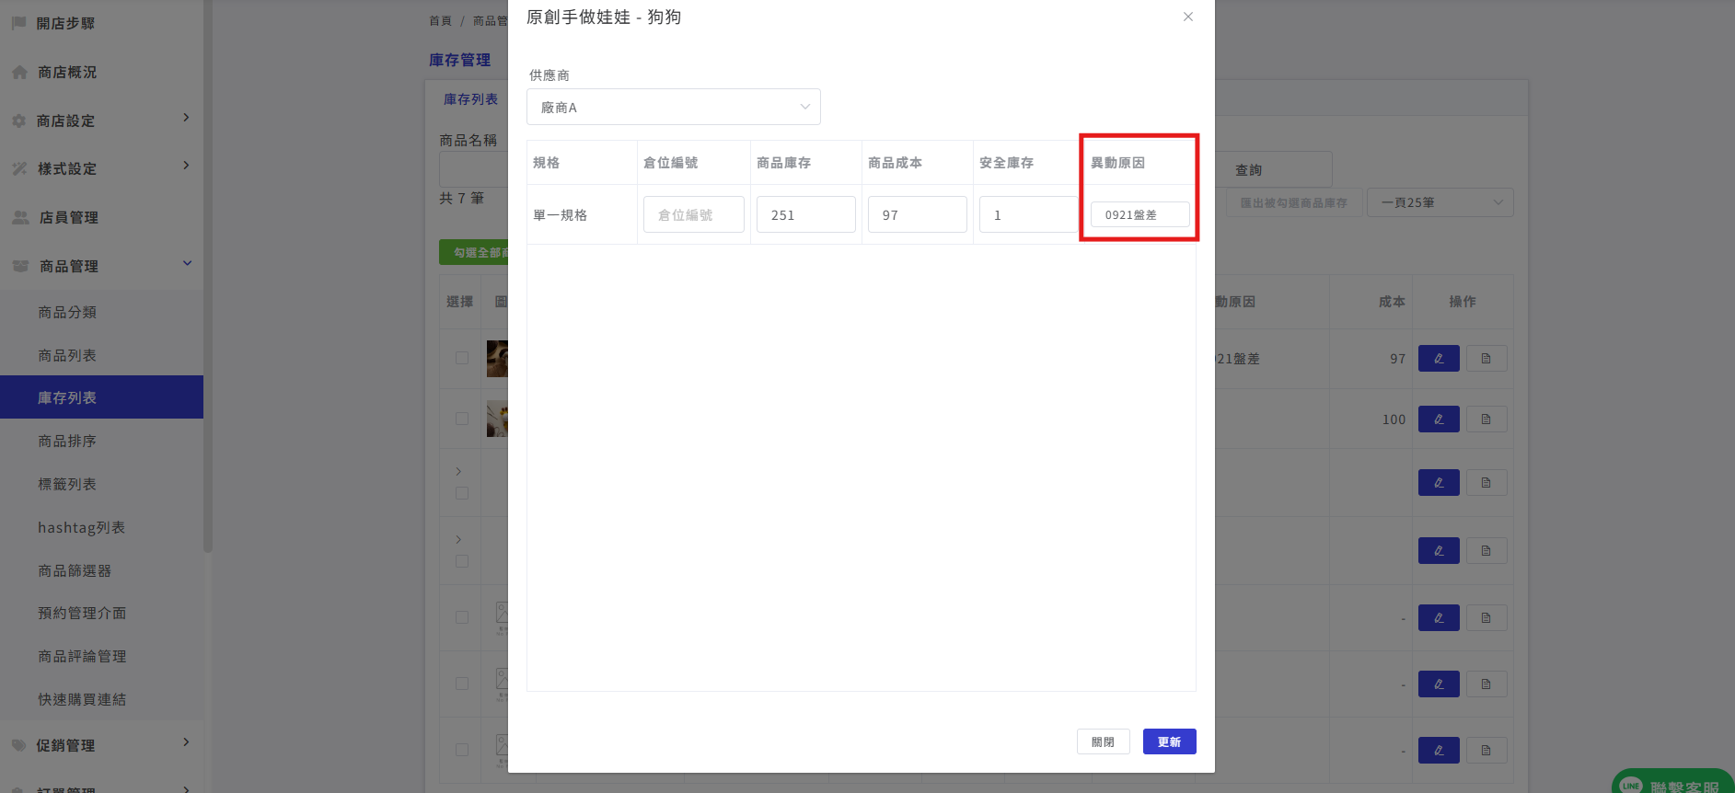Open the 一頁25筆 page size dropdown

(1440, 202)
